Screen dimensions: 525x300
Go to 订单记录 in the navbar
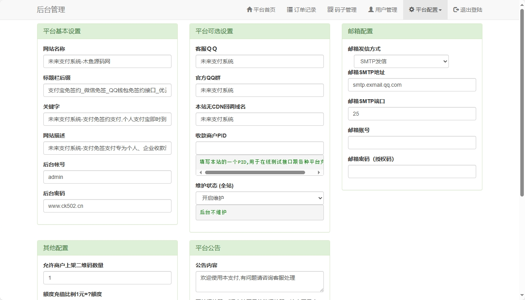tap(302, 10)
